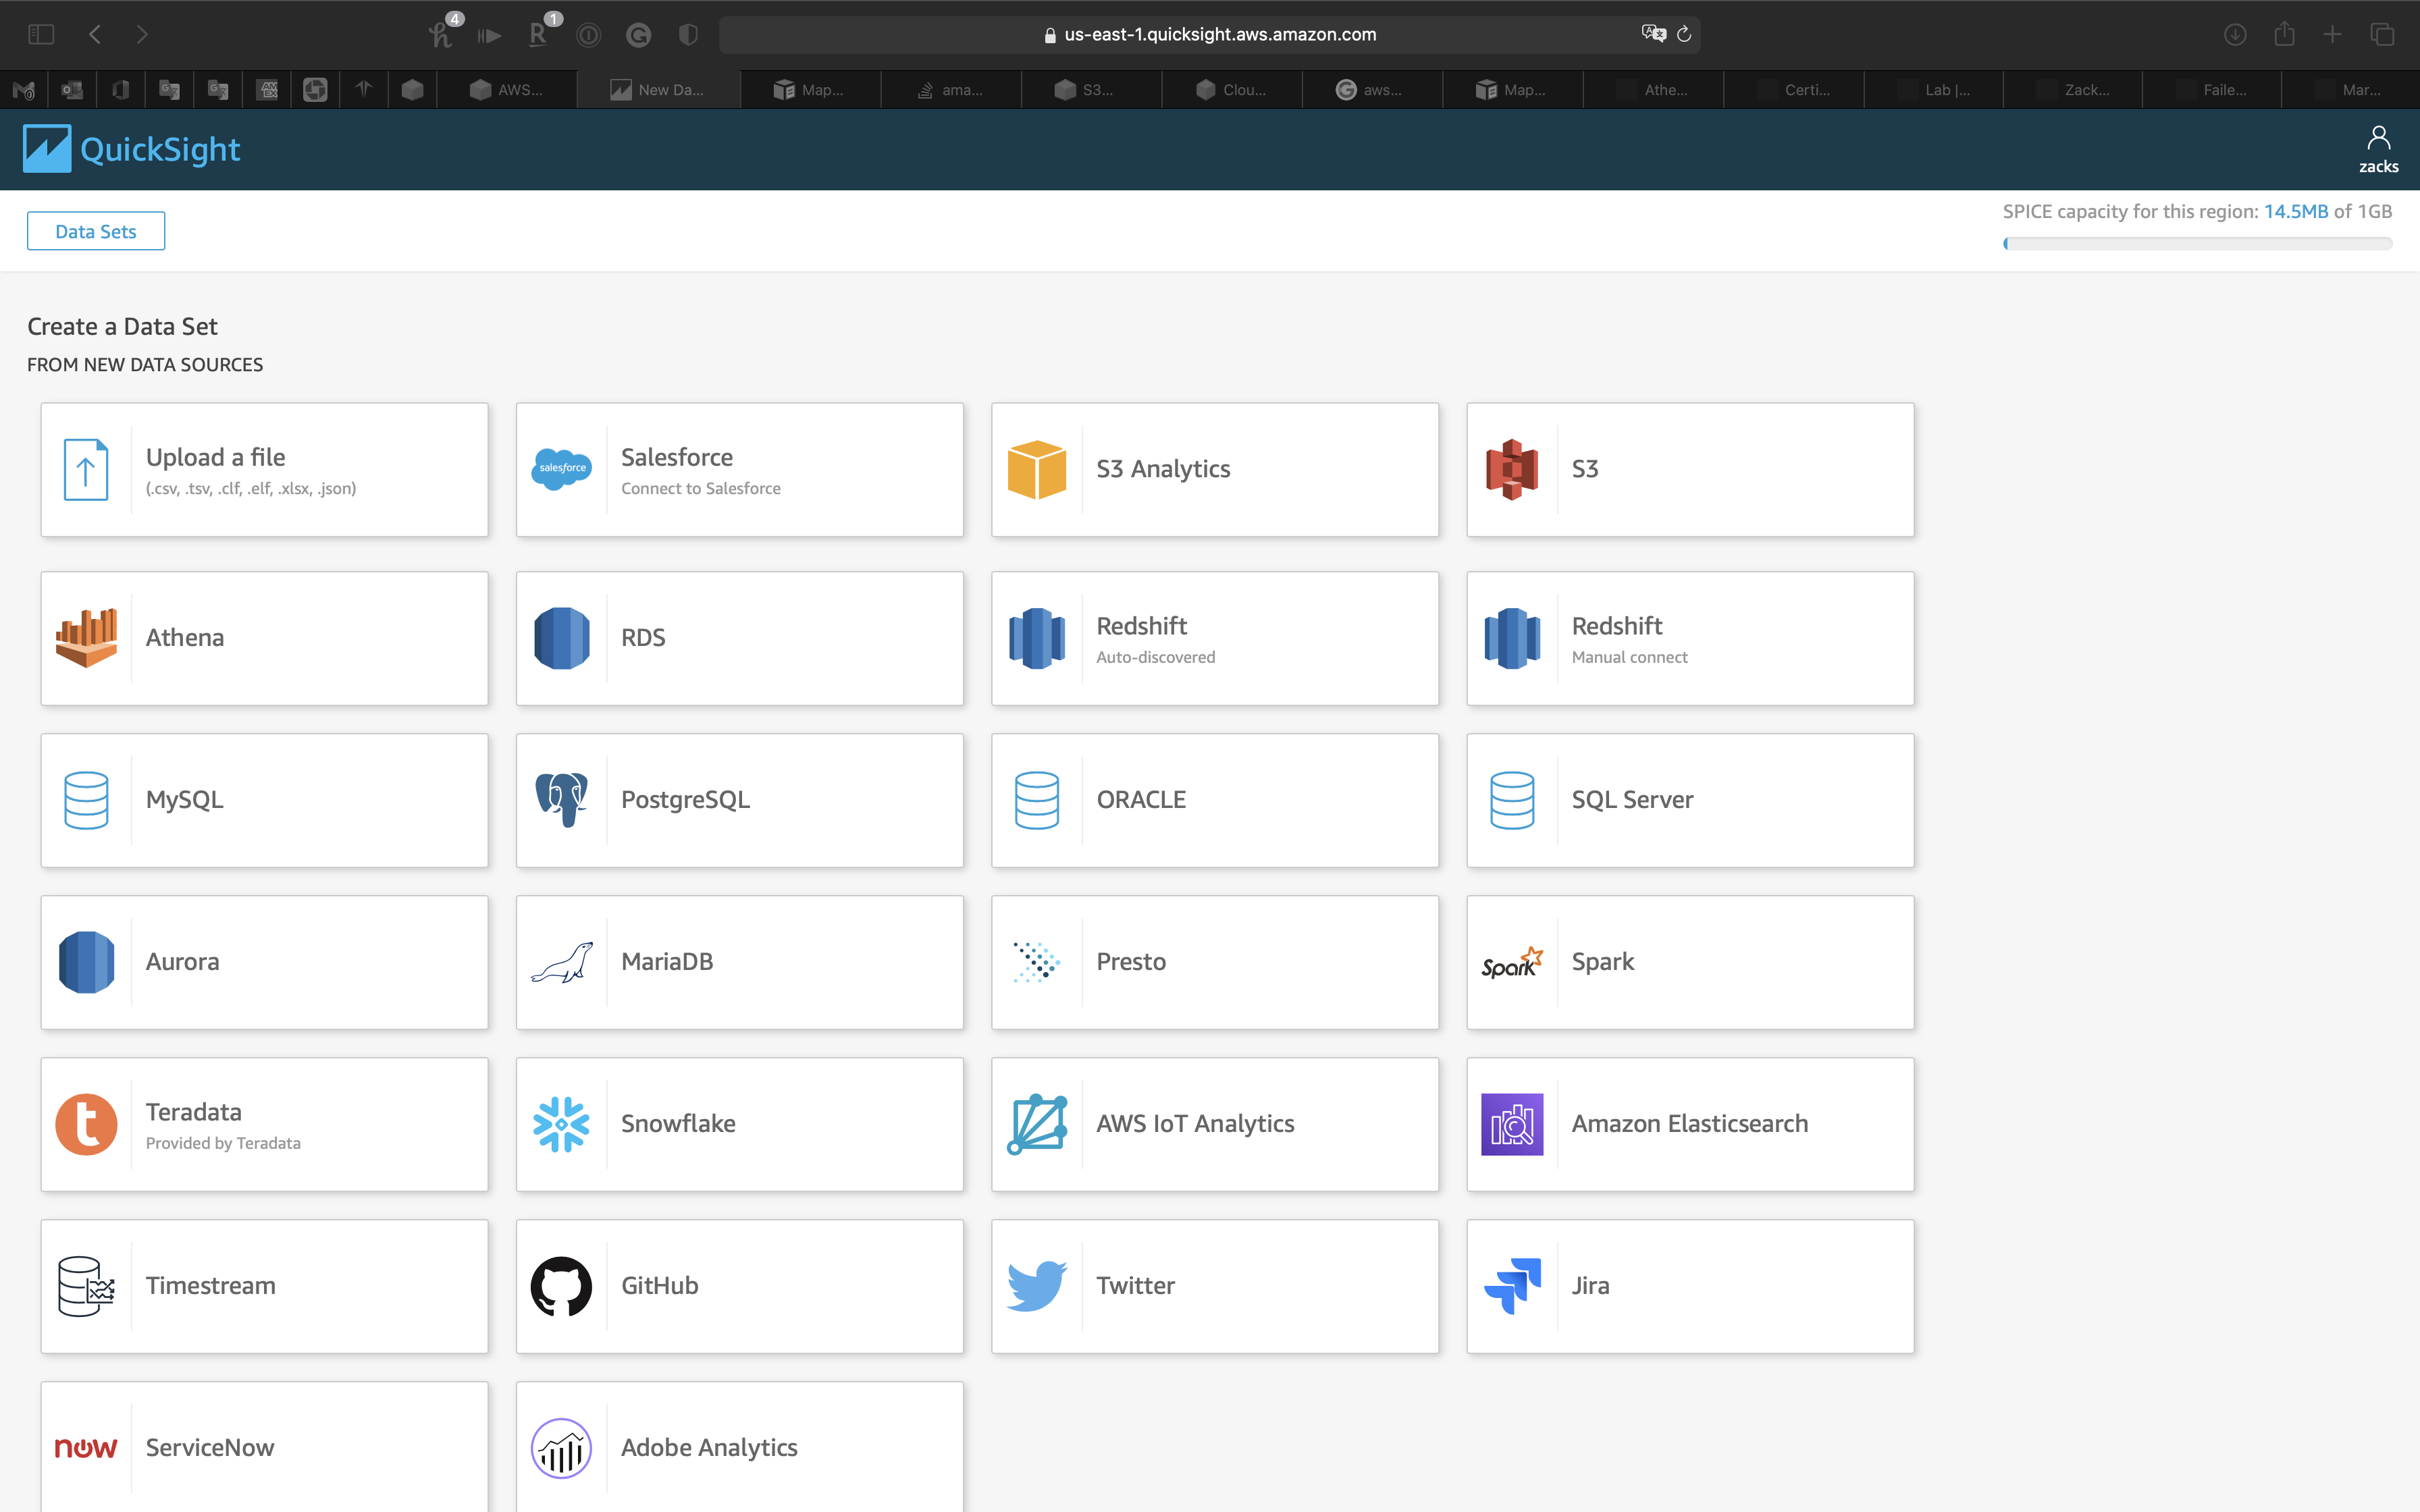Click the Amazon Elasticsearch icon
The width and height of the screenshot is (2420, 1512).
1512,1124
